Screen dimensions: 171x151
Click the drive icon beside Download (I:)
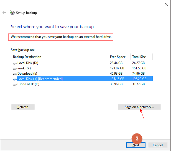pyautogui.click(x=15, y=74)
